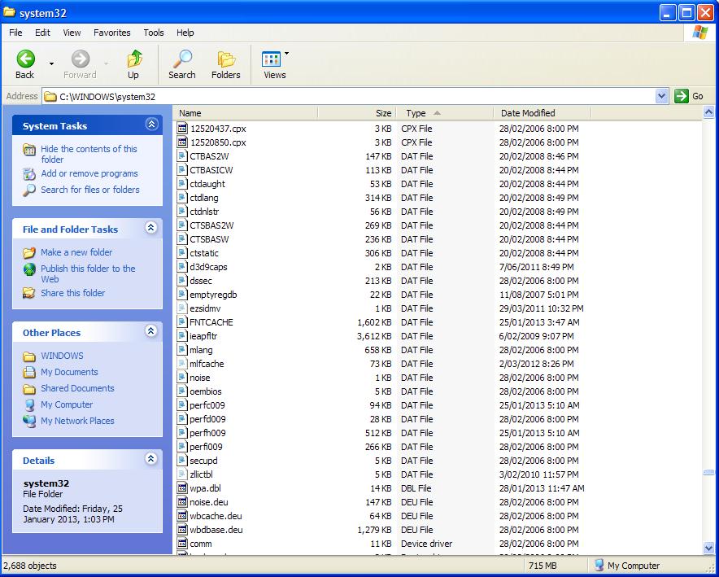Select the comm device driver icon
719x577 pixels.
tap(182, 544)
